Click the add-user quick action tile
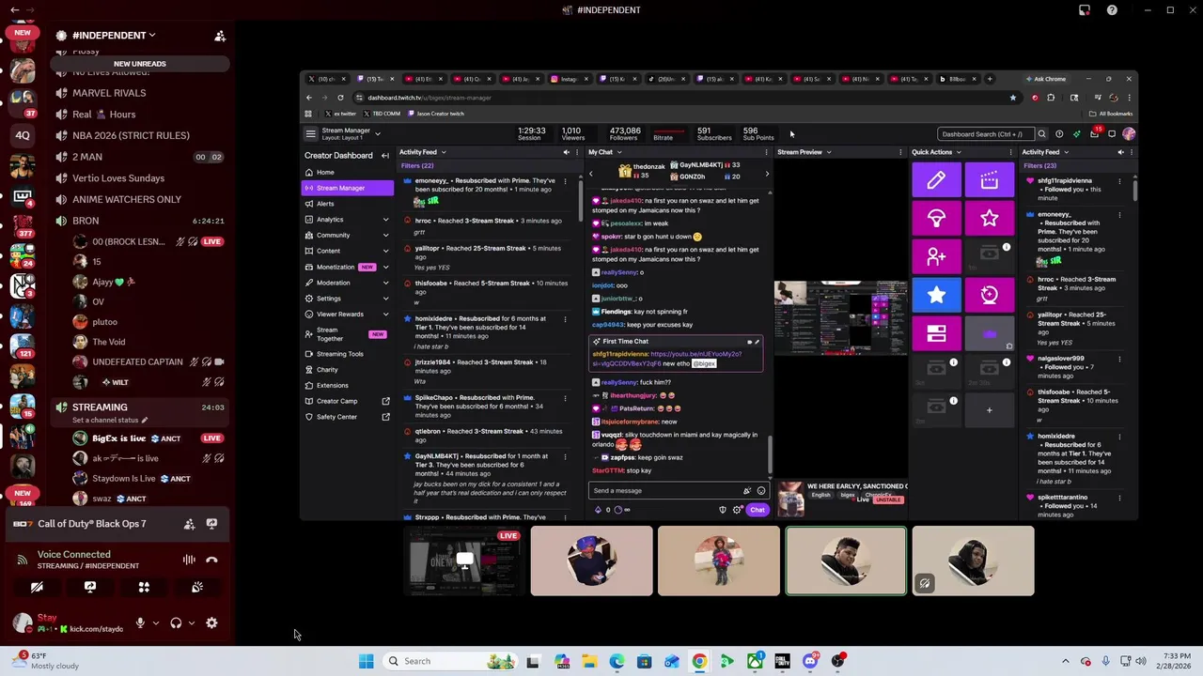 click(x=936, y=256)
